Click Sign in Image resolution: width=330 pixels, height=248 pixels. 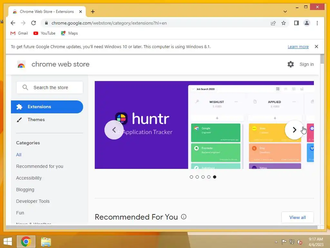(x=306, y=64)
